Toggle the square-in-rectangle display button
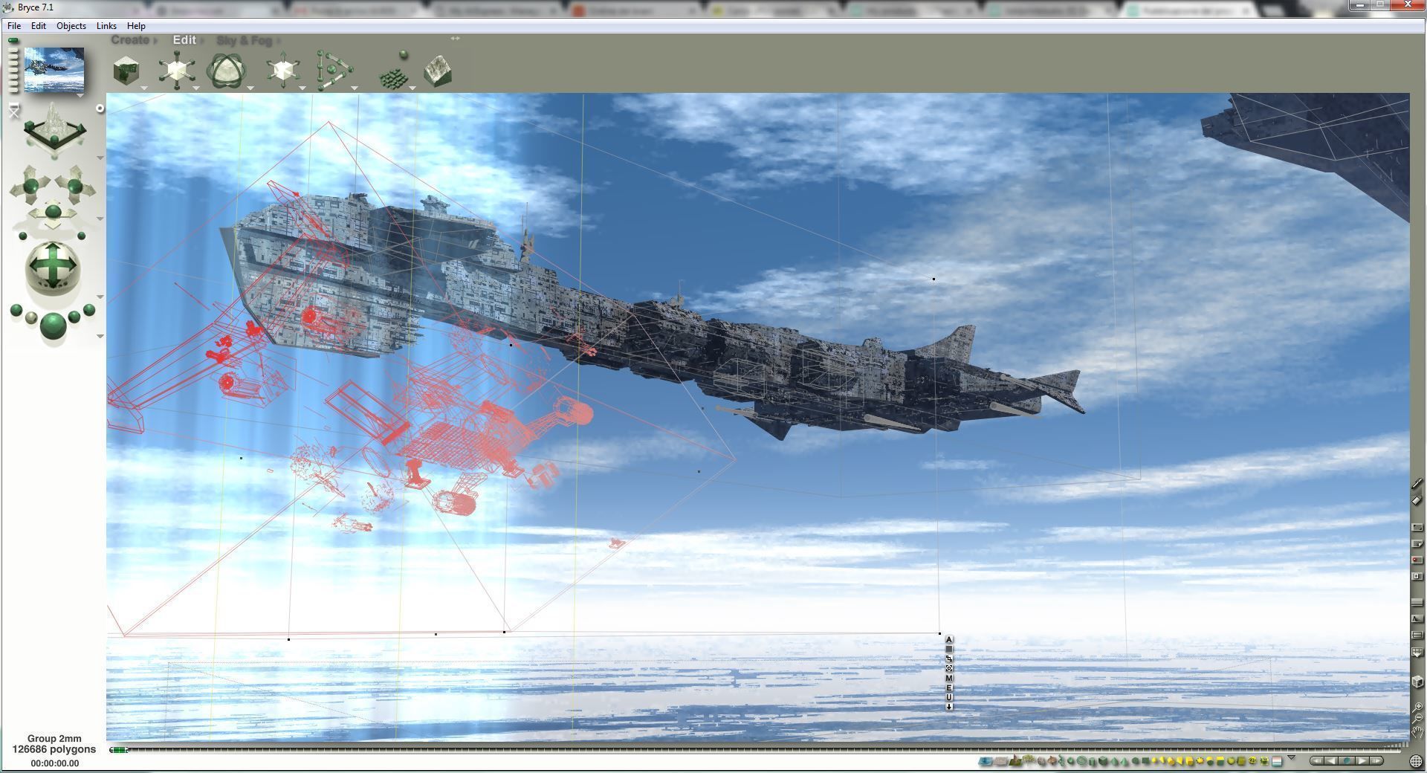The image size is (1427, 773). [1417, 576]
